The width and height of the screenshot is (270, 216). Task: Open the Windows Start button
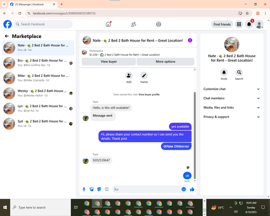(x=5, y=207)
